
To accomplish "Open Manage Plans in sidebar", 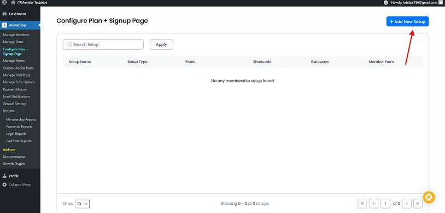I will coord(13,42).
